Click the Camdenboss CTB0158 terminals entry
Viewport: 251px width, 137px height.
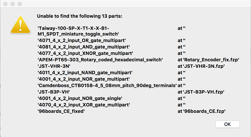(107, 86)
